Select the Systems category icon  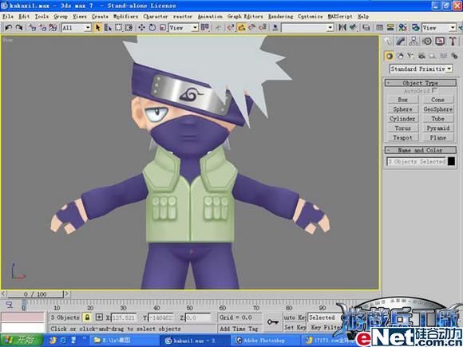tap(454, 56)
